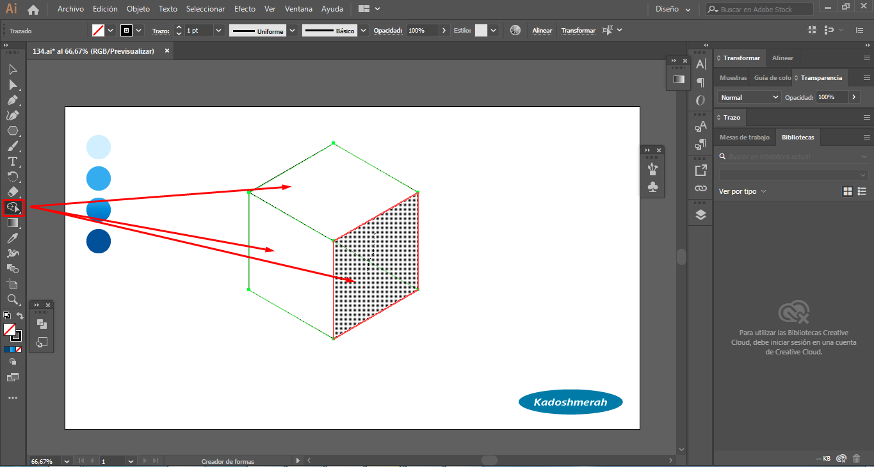Open the Asset Export panel icon
Screen dimensions: 874x467
coord(700,170)
